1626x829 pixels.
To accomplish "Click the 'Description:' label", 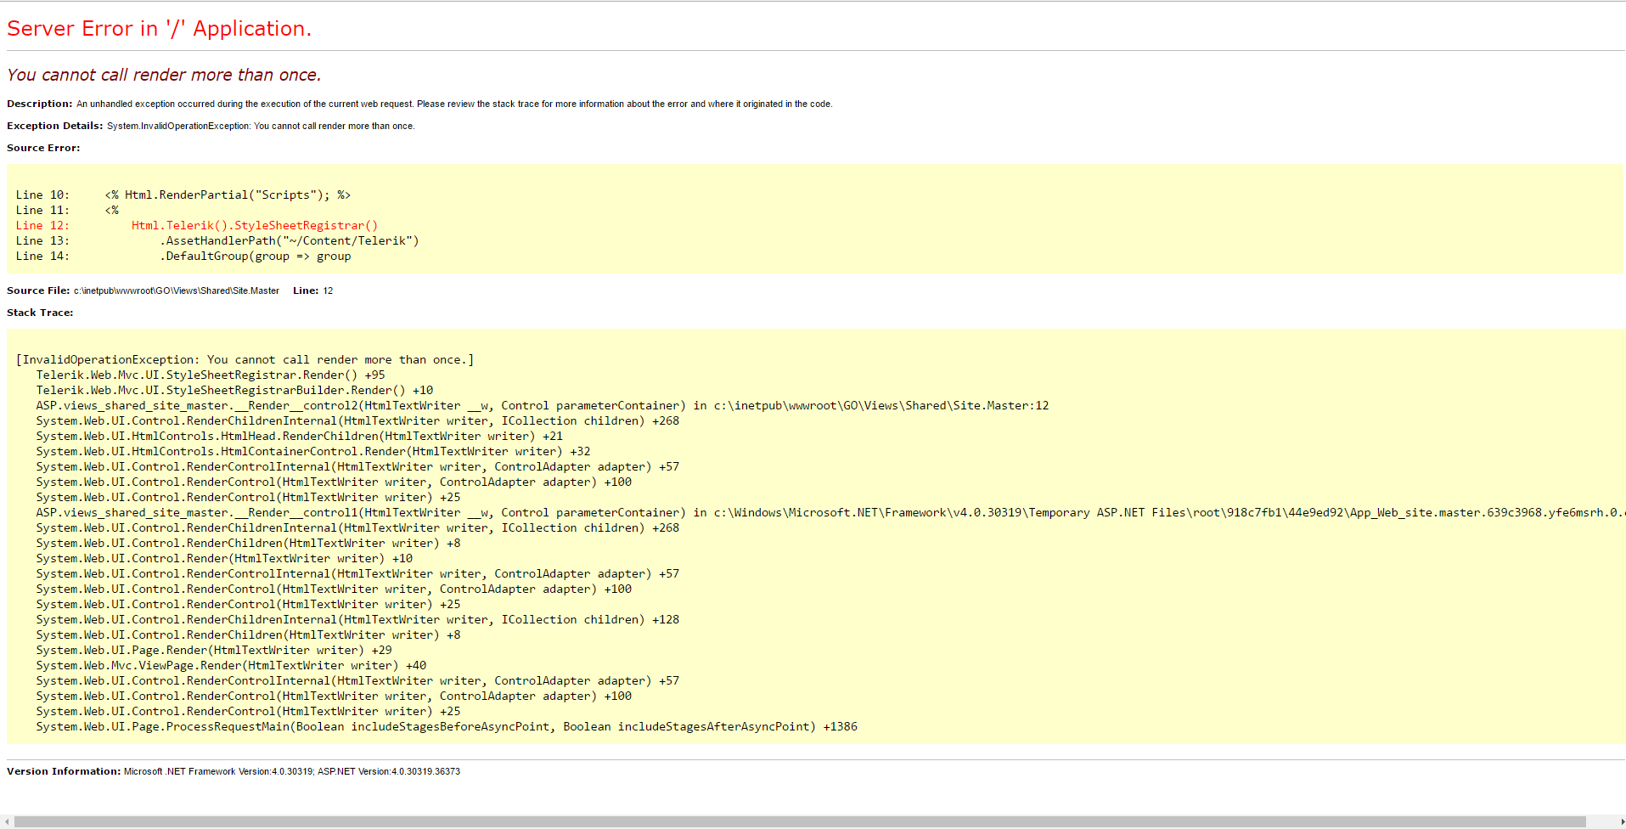I will point(40,104).
